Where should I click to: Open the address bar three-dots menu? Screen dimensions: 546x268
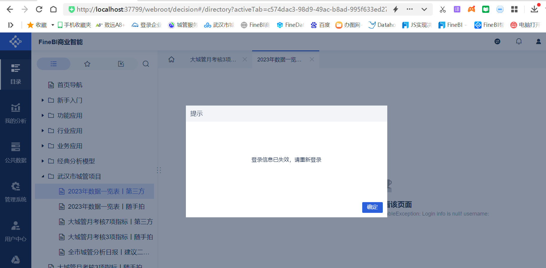[x=410, y=9]
